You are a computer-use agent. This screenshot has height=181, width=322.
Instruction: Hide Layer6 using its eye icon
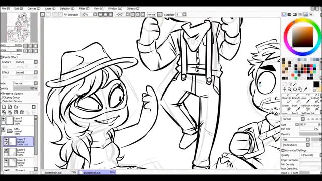click(3, 119)
